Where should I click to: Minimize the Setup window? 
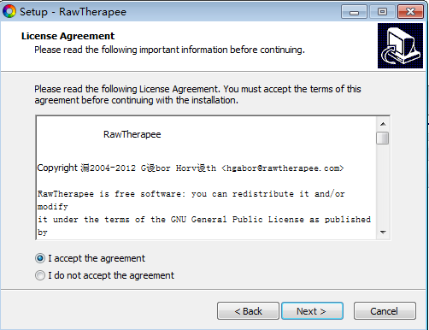354,12
